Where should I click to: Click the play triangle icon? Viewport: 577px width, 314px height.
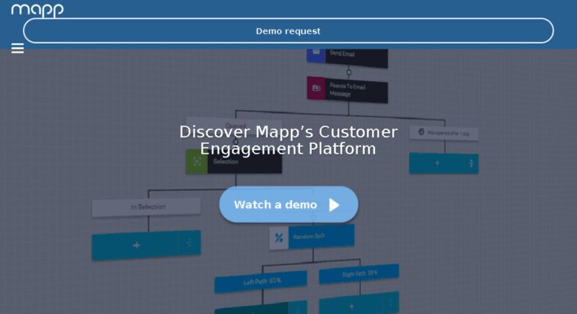click(333, 205)
